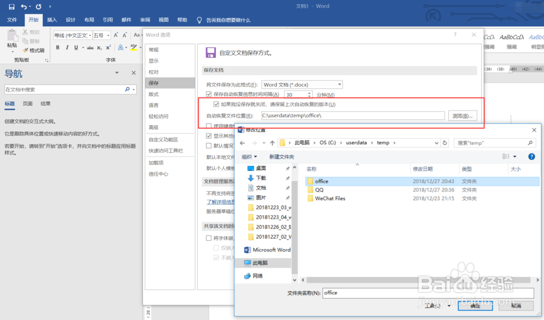The height and width of the screenshot is (320, 544).
Task: Toggle embed fonts in file checkbox
Action: (209, 238)
